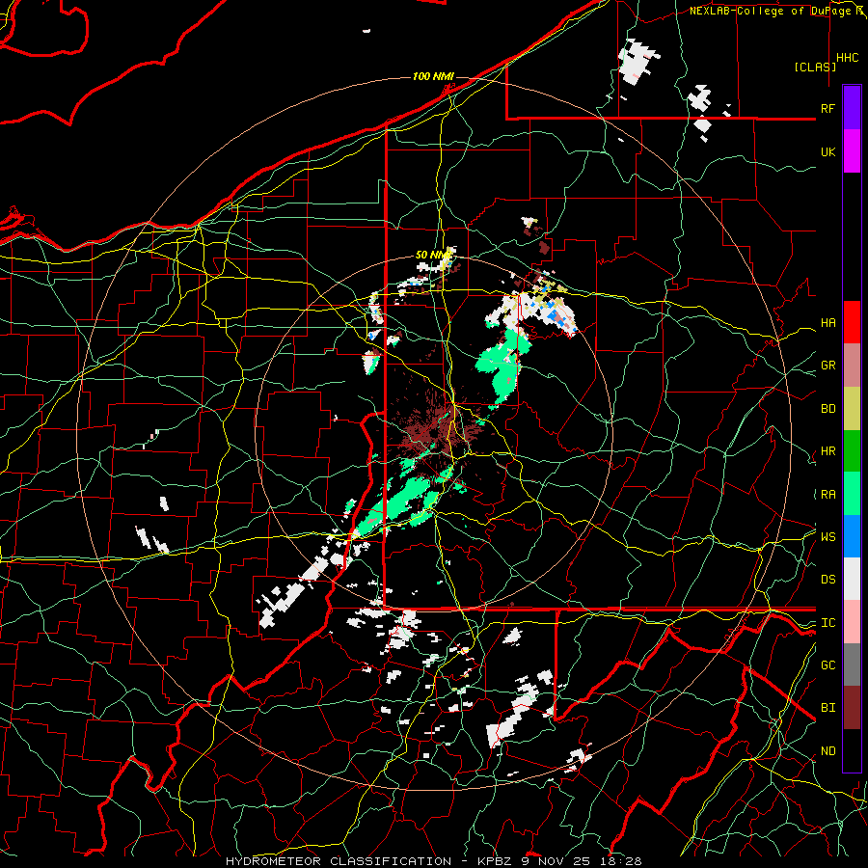Click the WS legend label
The width and height of the screenshot is (868, 868).
point(827,536)
